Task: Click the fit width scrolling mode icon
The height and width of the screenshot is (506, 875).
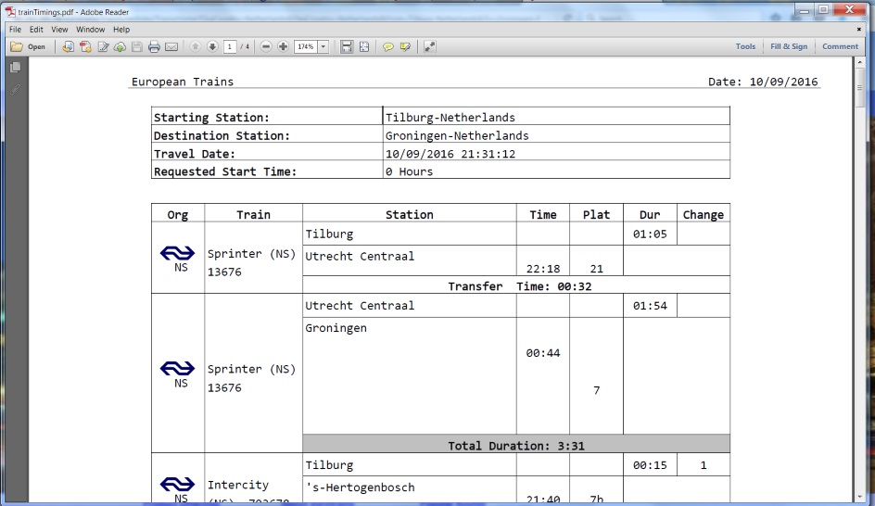Action: 347,47
